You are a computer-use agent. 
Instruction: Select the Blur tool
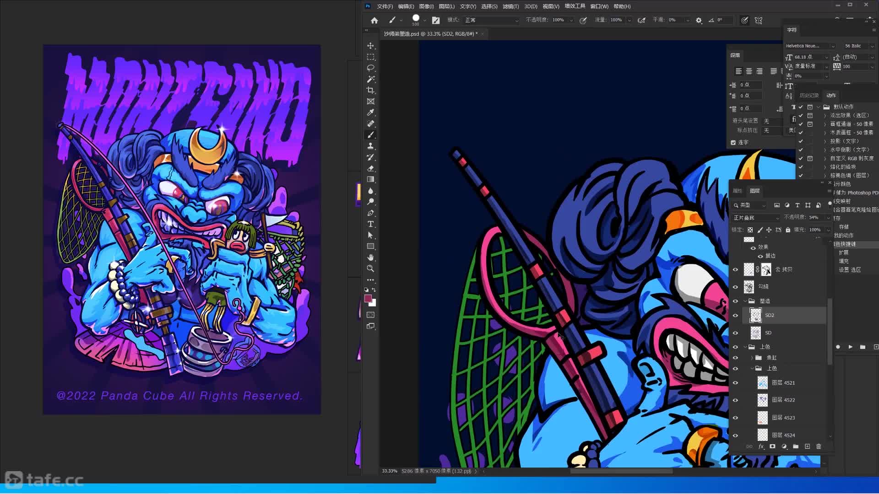(371, 191)
